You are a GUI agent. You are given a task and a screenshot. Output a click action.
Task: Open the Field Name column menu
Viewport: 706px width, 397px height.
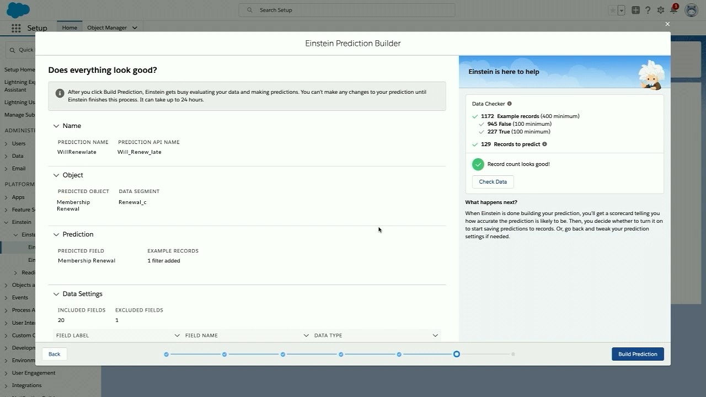pyautogui.click(x=306, y=335)
